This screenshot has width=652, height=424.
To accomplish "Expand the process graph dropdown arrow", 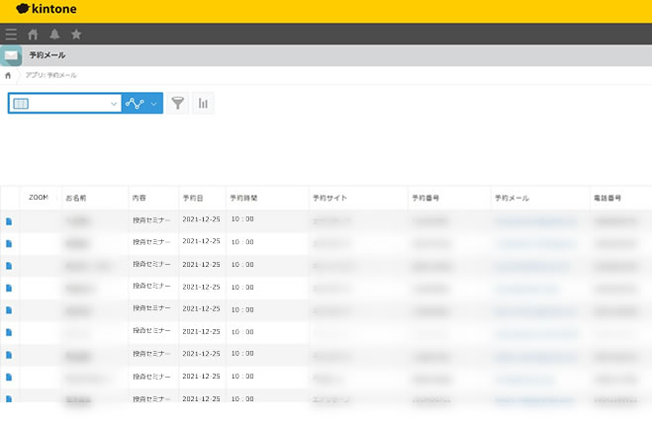I will (x=153, y=104).
